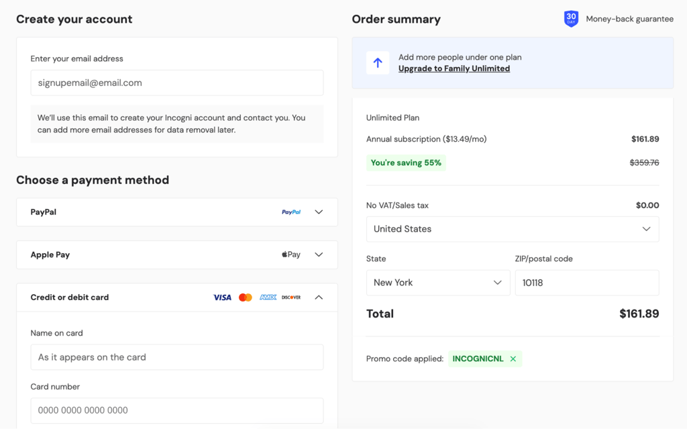
Task: Click the Card number field
Action: 177,411
